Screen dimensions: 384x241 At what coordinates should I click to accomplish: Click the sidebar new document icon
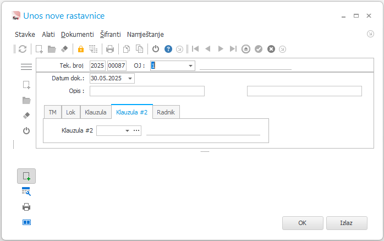coord(26,85)
